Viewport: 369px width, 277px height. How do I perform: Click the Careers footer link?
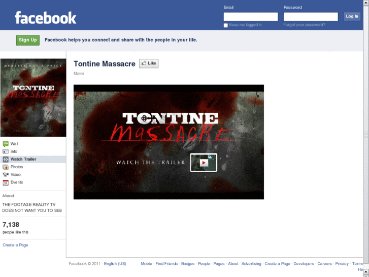tap(324, 264)
